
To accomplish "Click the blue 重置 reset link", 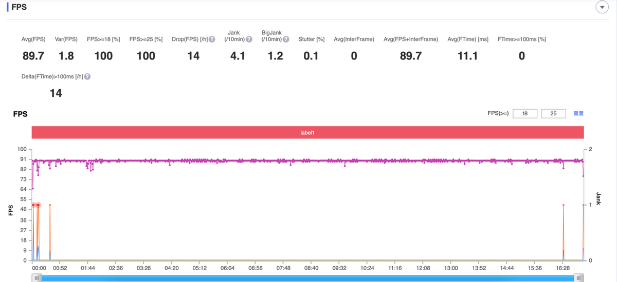I will point(578,113).
